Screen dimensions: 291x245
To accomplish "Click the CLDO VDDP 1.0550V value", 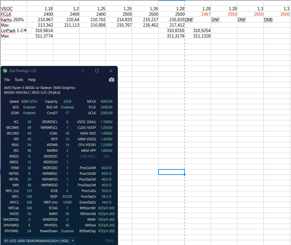I will coord(106,127).
